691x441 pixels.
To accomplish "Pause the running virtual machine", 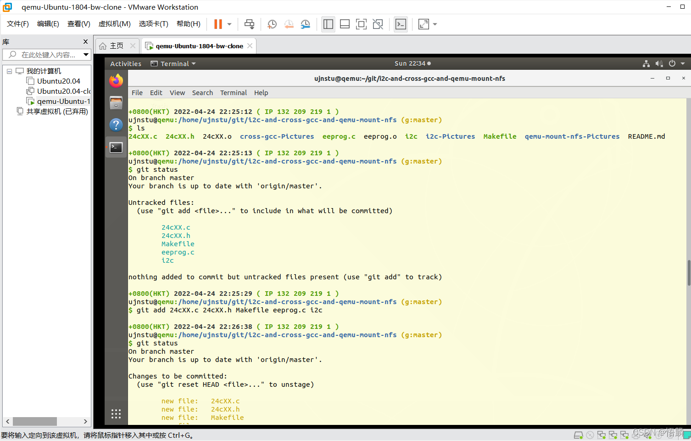I will (218, 24).
